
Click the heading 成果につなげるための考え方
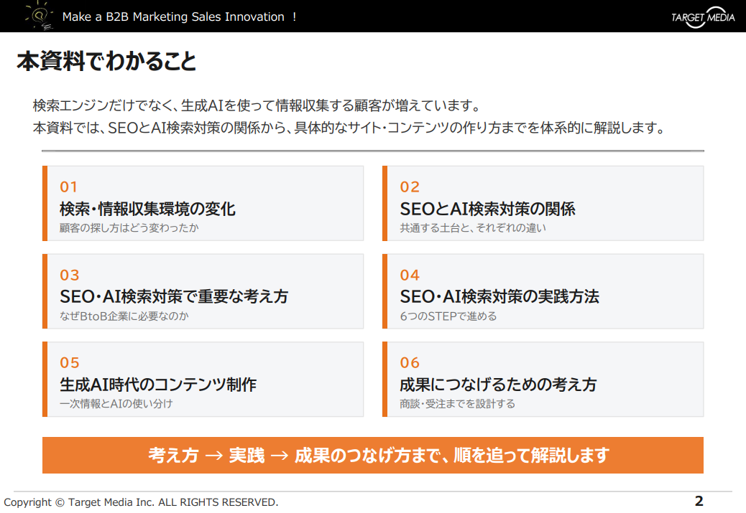click(498, 385)
